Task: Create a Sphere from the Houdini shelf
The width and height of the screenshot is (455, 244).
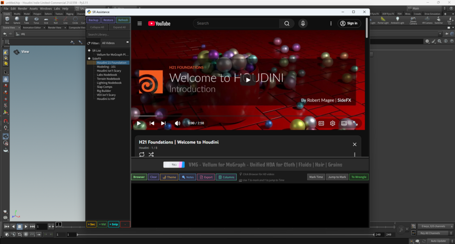Action: [17, 20]
